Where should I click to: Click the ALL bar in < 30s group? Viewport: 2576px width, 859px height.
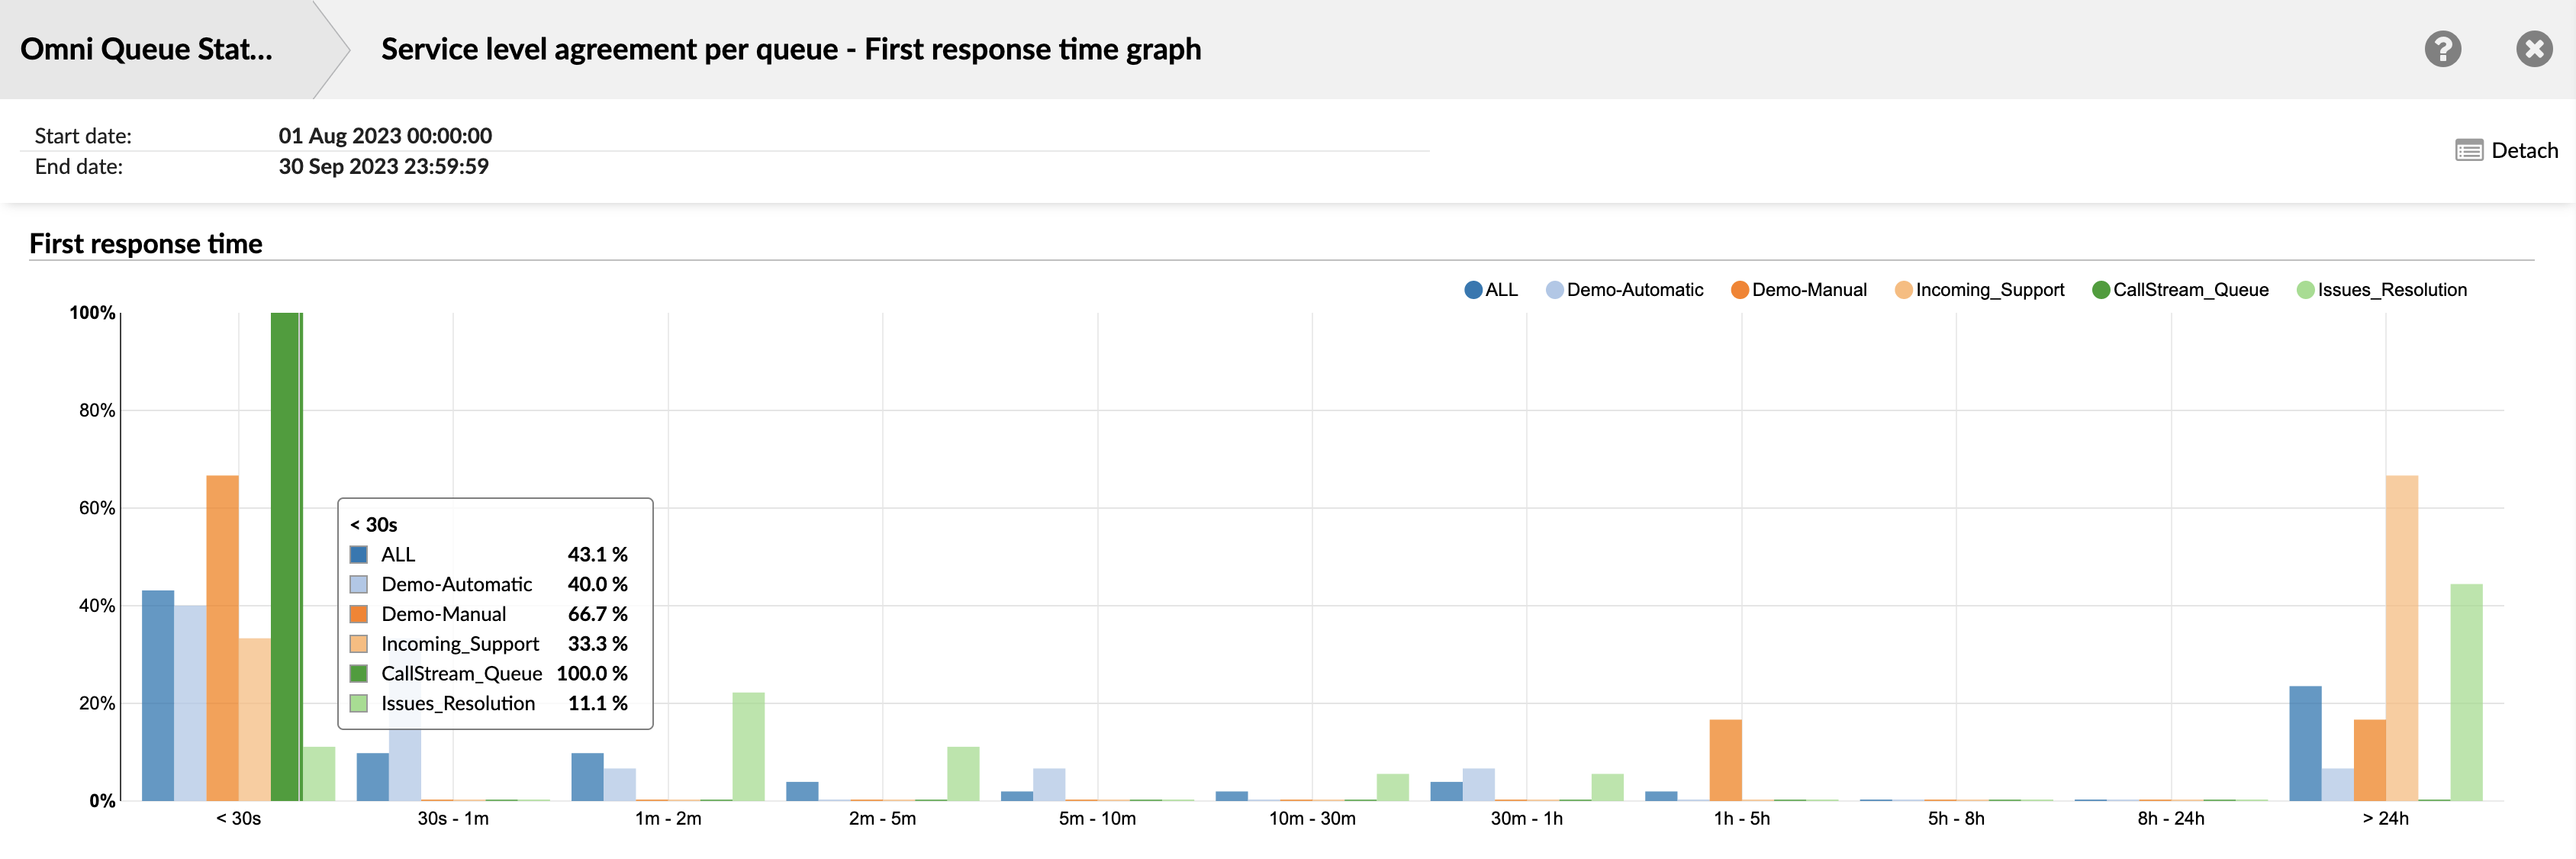tap(158, 695)
